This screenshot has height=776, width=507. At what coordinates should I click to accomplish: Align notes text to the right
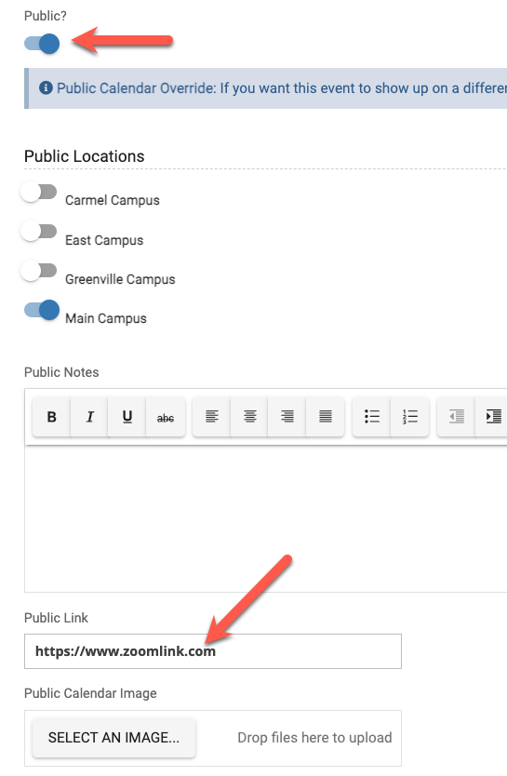click(x=287, y=417)
